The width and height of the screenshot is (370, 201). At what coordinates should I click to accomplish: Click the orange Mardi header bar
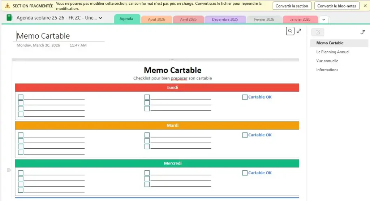[157, 125]
